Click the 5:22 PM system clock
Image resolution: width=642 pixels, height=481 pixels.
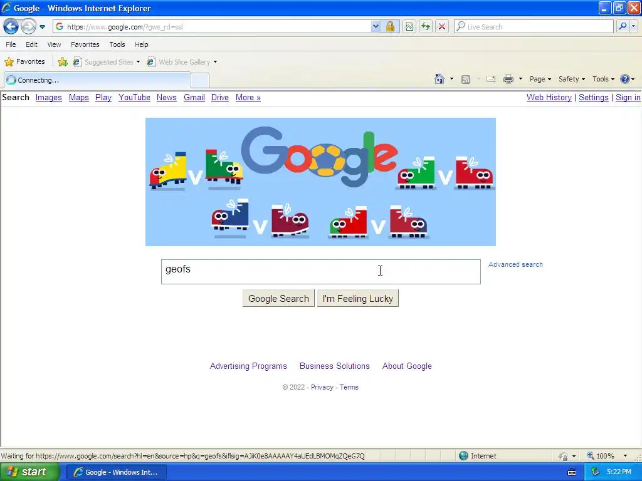click(619, 472)
